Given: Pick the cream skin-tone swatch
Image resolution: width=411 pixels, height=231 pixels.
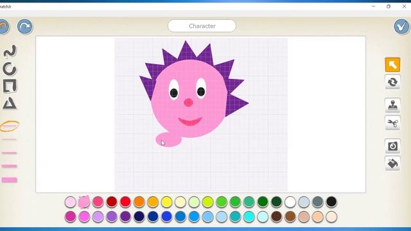Looking at the screenshot, I should 331,217.
